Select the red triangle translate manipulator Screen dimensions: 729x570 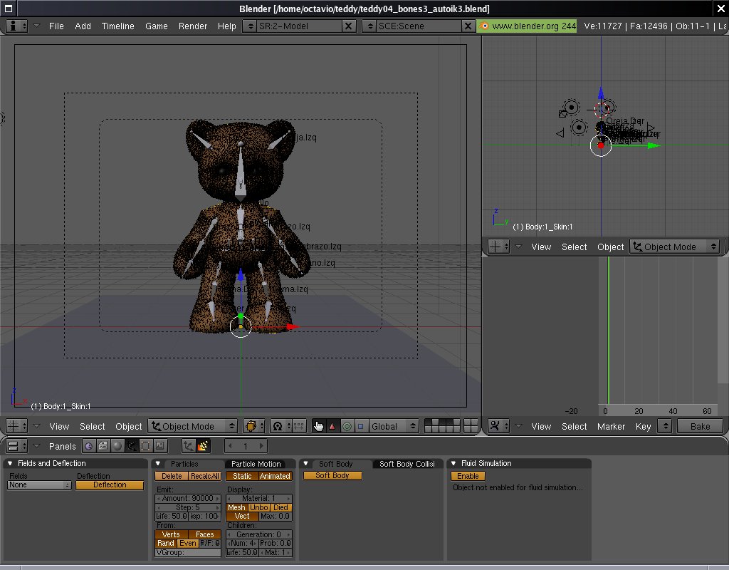tap(332, 426)
